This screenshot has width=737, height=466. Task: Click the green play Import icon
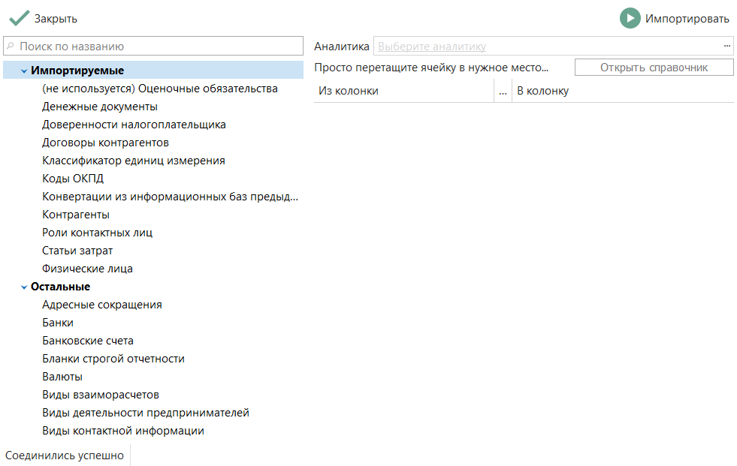click(x=630, y=19)
